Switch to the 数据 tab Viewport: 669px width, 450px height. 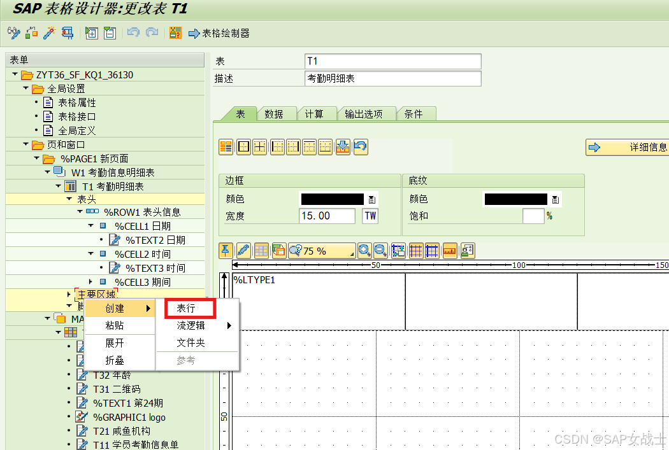pos(274,114)
